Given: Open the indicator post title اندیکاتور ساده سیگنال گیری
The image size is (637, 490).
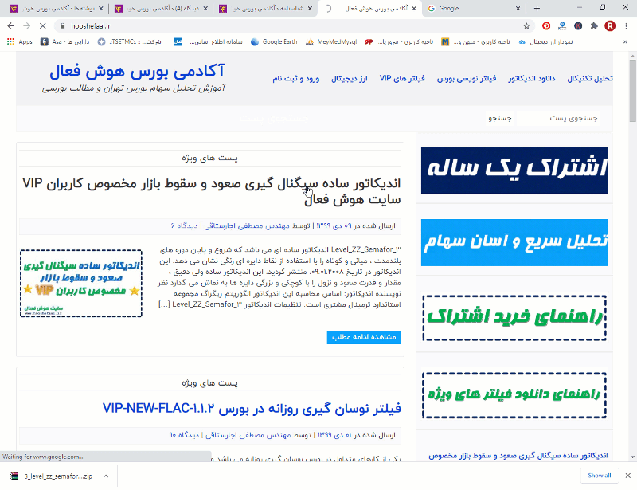Looking at the screenshot, I should 211,191.
